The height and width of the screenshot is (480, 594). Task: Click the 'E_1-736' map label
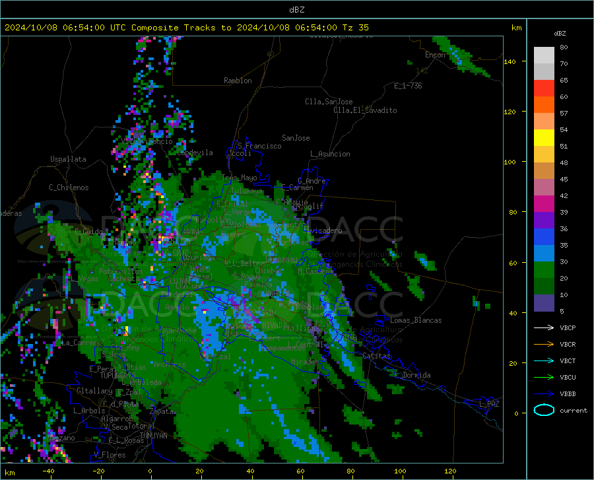pyautogui.click(x=408, y=86)
